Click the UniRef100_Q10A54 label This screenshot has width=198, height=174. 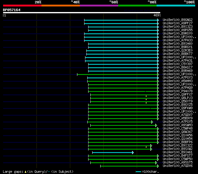click(x=178, y=139)
